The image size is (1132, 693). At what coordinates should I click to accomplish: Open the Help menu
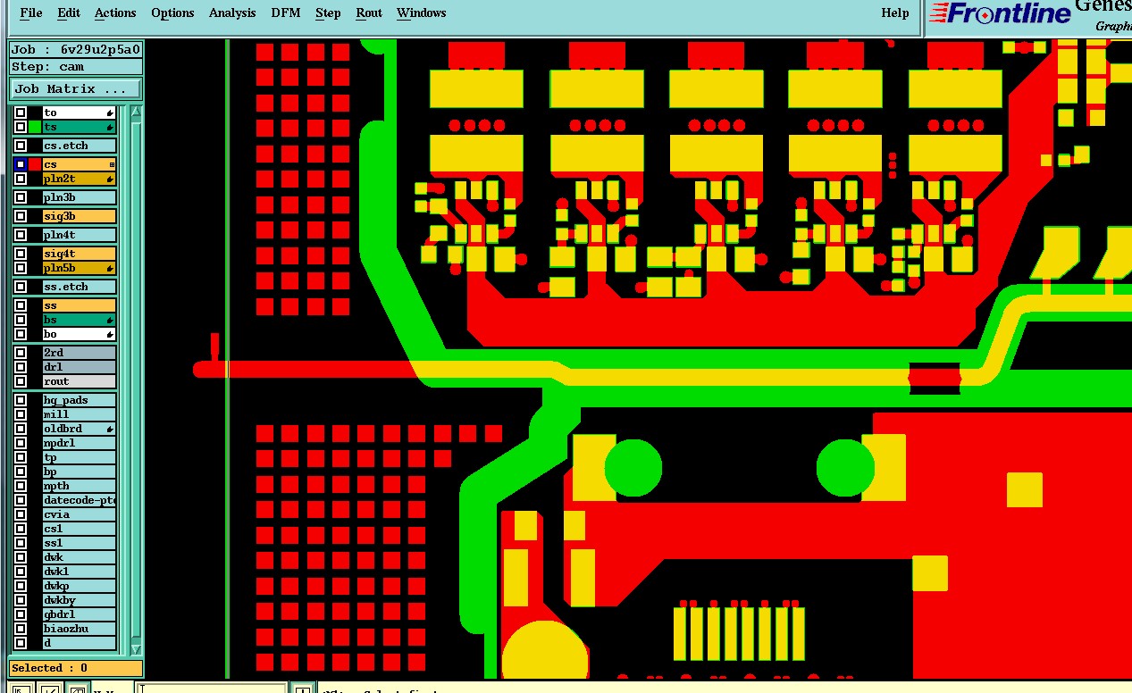(x=895, y=13)
